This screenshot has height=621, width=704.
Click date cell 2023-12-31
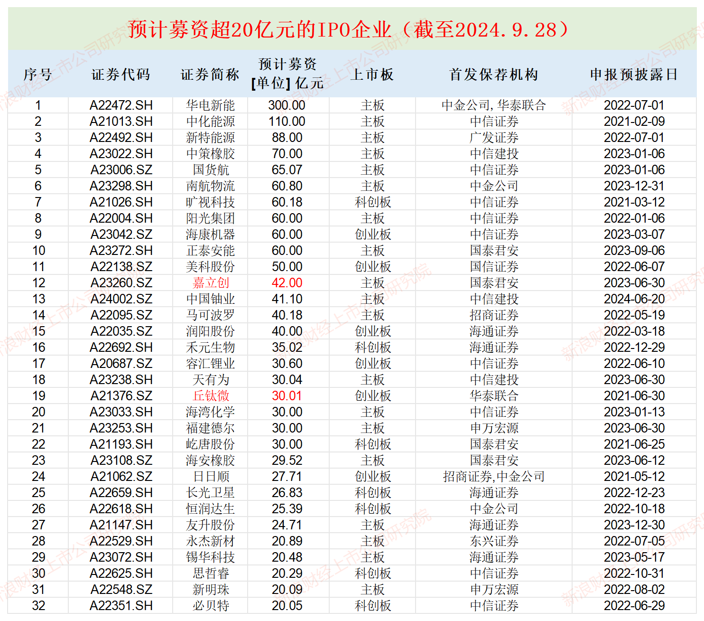[x=634, y=186]
